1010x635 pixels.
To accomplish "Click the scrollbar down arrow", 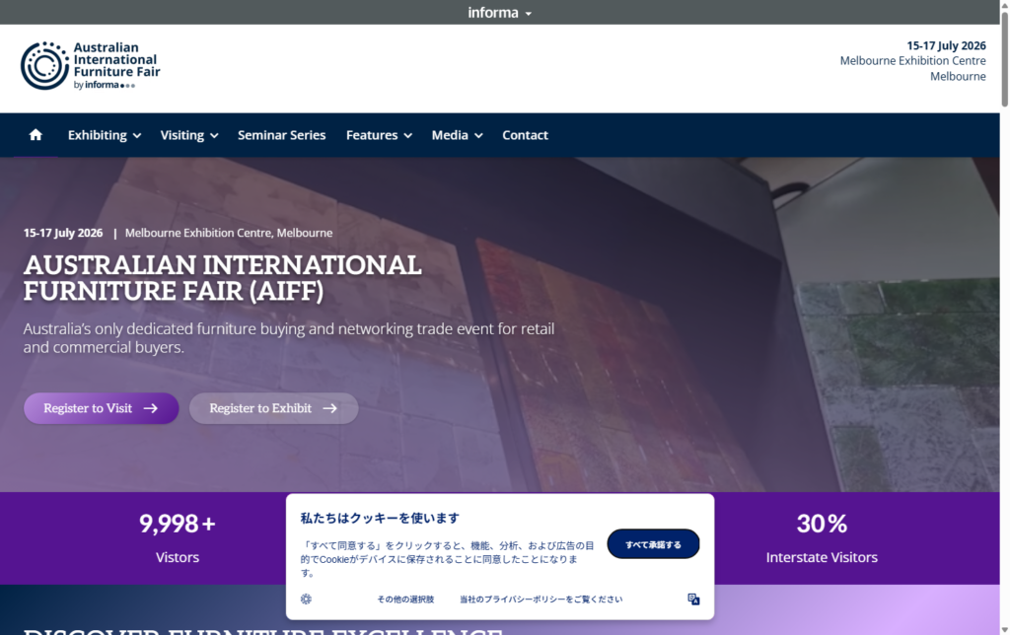I will tap(1003, 628).
